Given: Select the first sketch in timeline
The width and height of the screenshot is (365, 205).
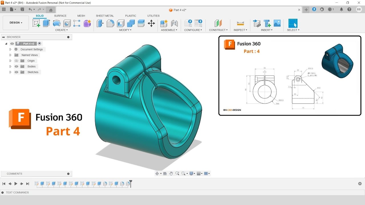Looking at the screenshot, I should (x=36, y=184).
